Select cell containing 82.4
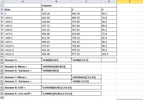144x100 pixels. 109,38
